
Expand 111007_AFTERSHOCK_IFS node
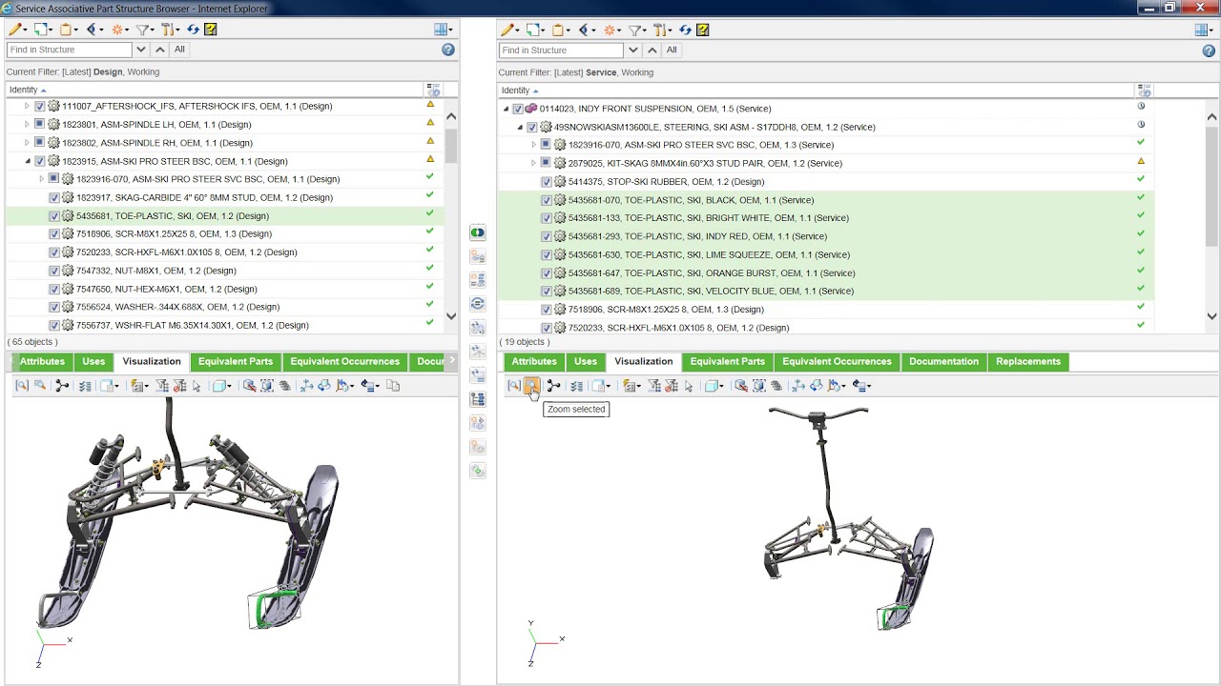(x=28, y=107)
